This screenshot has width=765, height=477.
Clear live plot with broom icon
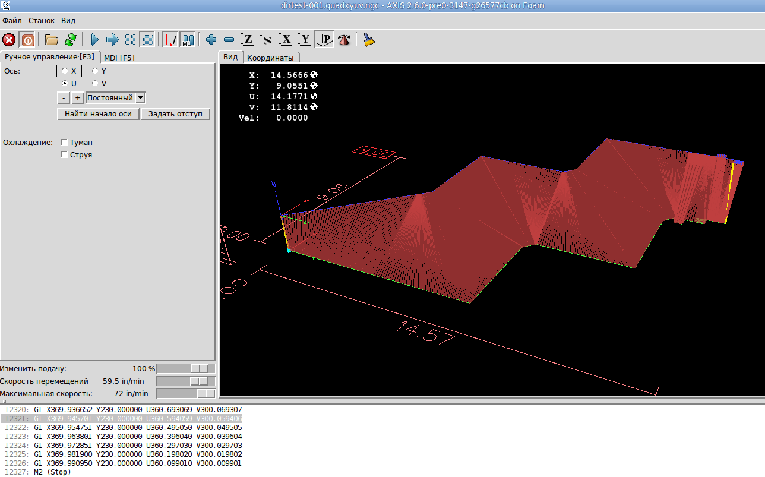[x=369, y=40]
